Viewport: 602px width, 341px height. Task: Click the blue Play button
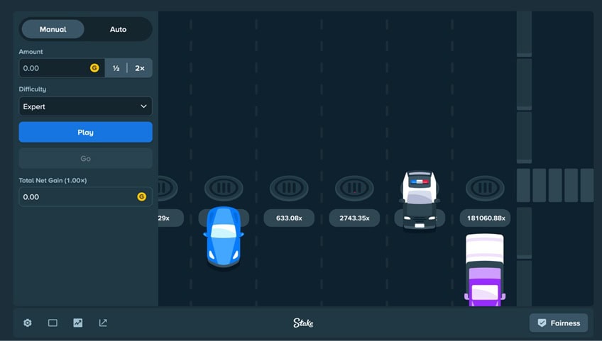click(x=86, y=133)
